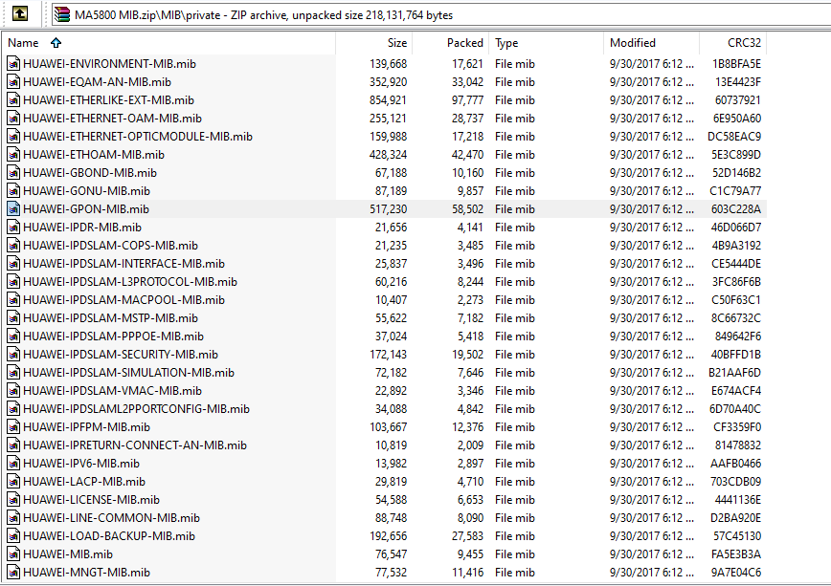Viewport: 831px width, 586px height.
Task: Click the packed value 9,857
Action: click(x=471, y=191)
